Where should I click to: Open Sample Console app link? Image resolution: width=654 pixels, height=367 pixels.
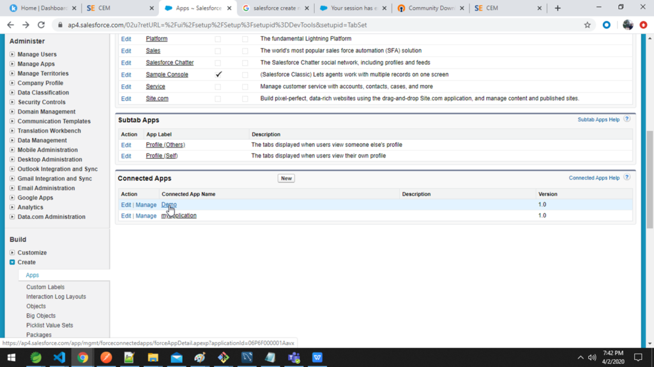pos(167,74)
